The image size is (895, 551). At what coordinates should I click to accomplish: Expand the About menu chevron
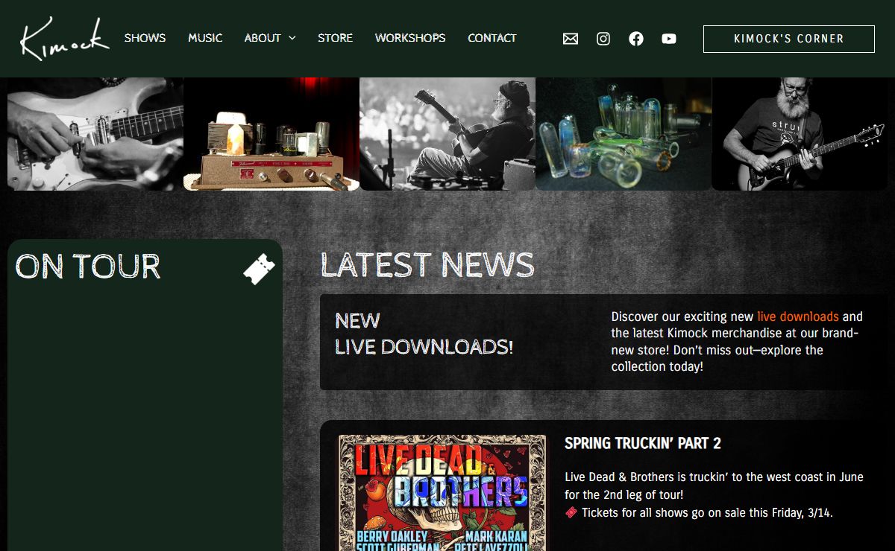292,38
